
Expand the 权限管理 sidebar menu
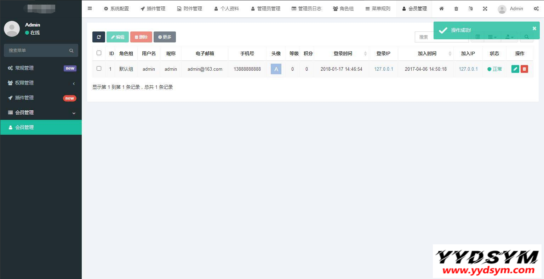[41, 83]
